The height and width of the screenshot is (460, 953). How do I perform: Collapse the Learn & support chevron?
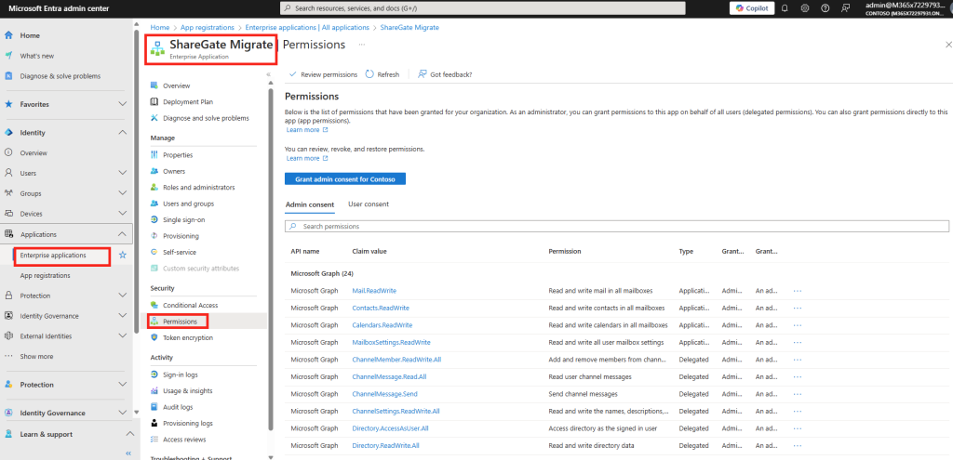129,434
